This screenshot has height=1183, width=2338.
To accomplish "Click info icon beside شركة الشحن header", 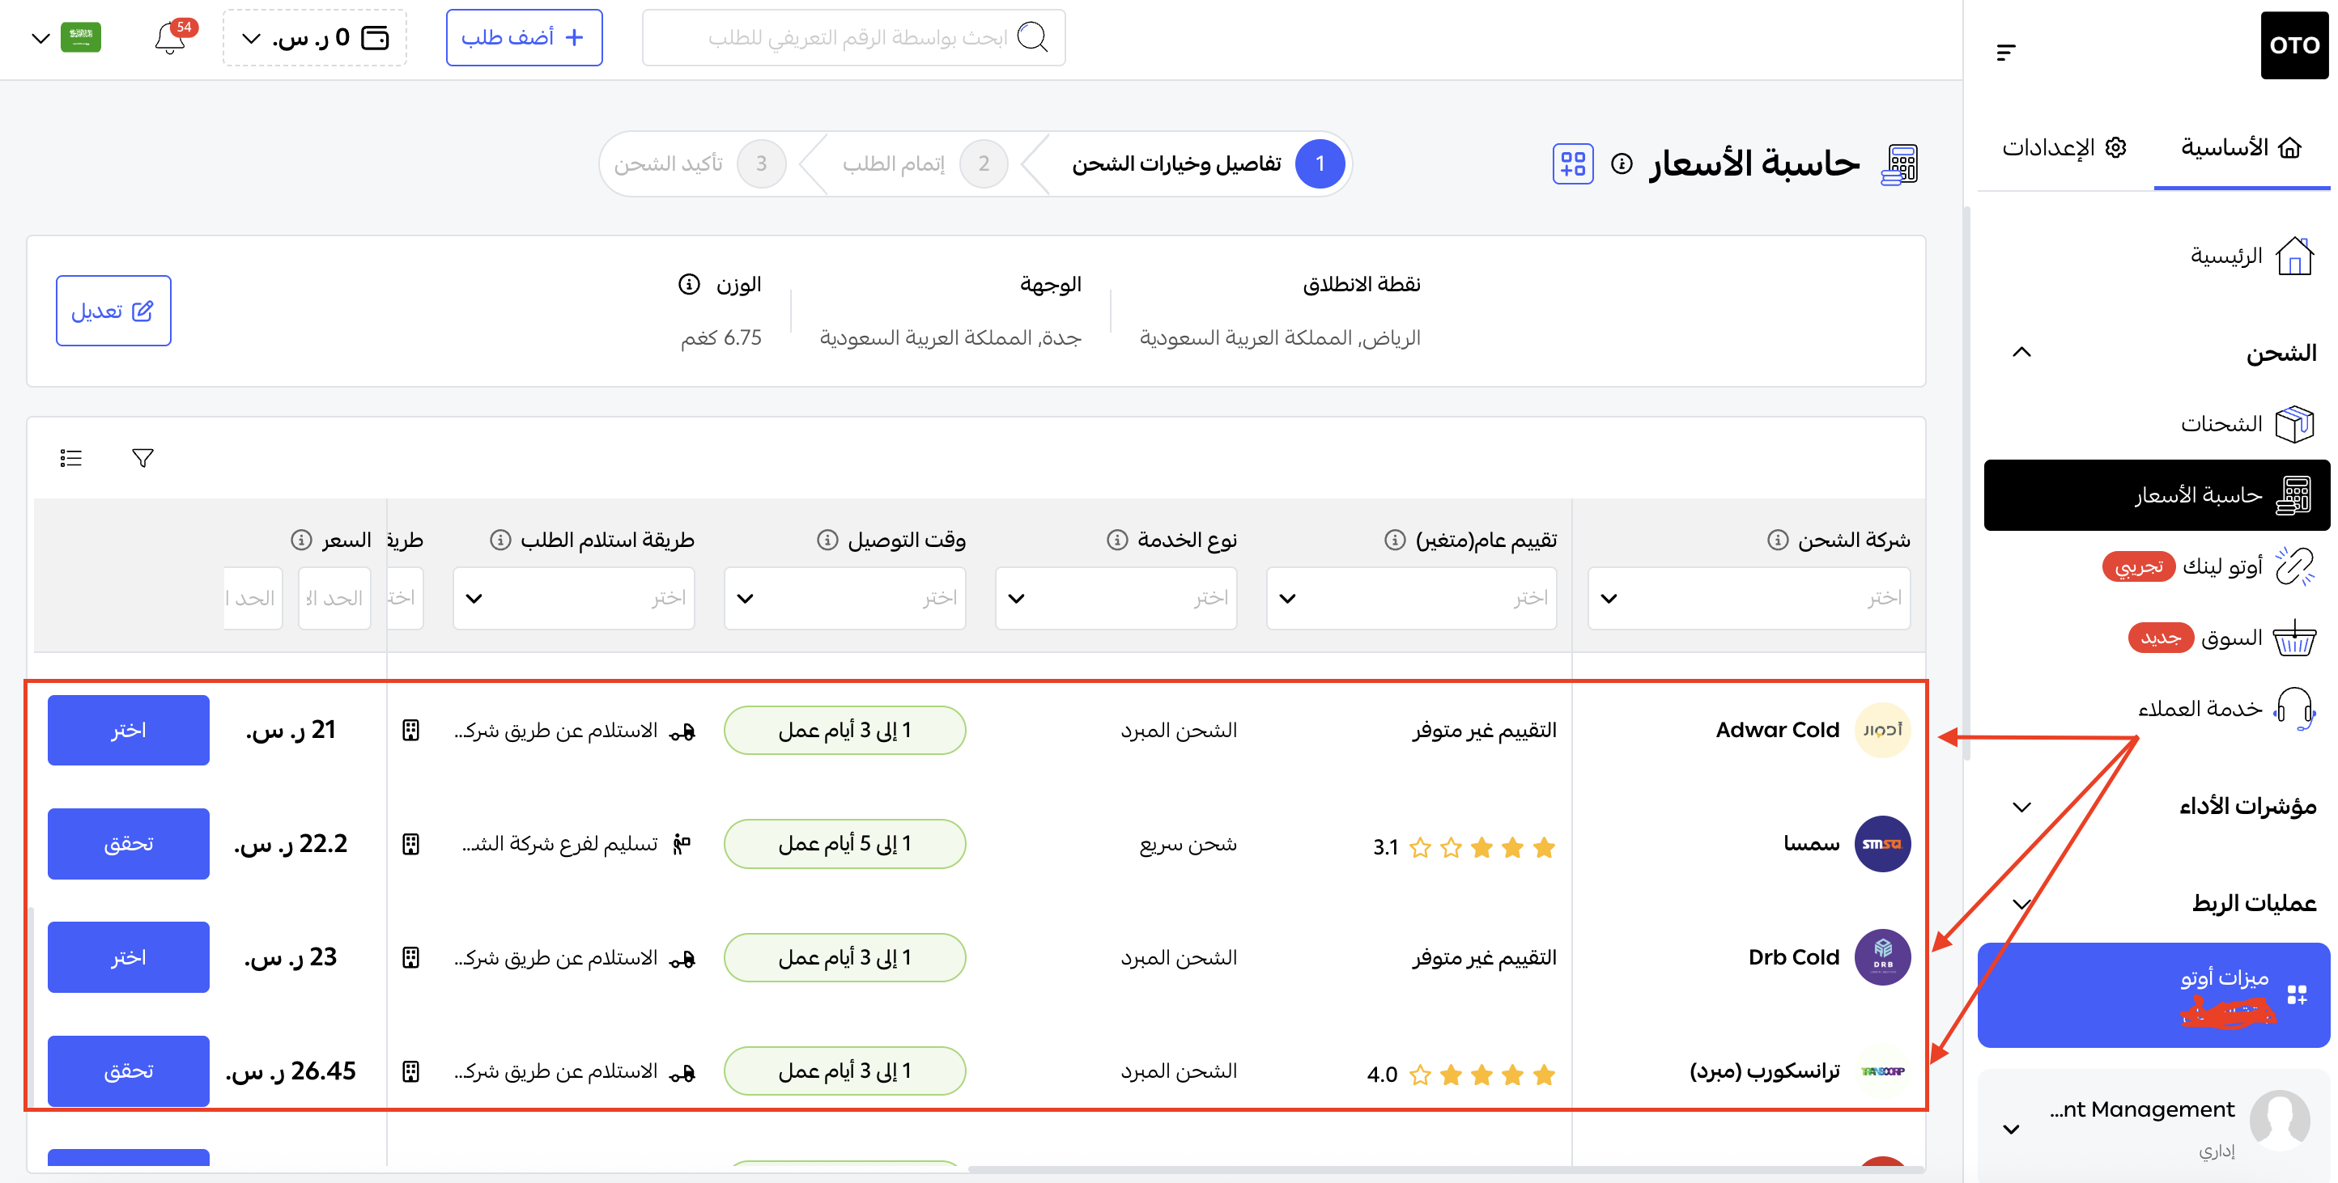I will click(1777, 541).
